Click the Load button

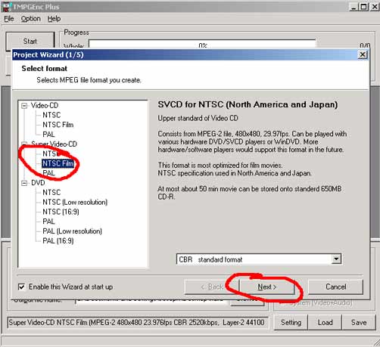pos(325,322)
